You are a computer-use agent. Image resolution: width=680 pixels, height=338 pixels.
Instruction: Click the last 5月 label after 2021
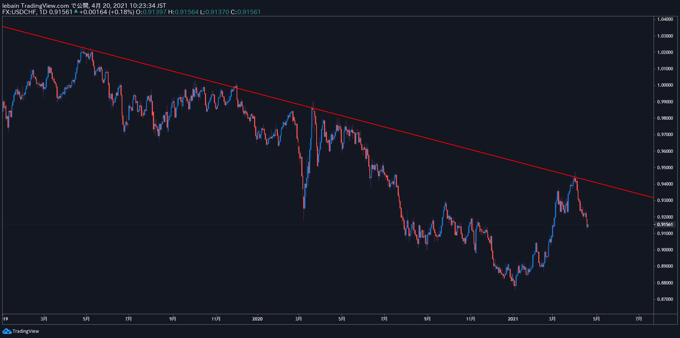(596, 319)
